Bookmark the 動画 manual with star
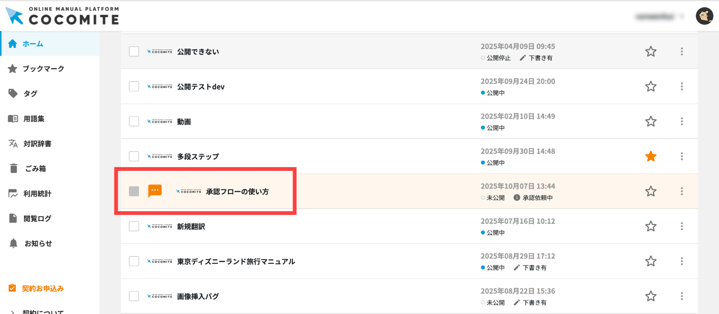Viewport: 719px width, 314px height. pyautogui.click(x=650, y=122)
